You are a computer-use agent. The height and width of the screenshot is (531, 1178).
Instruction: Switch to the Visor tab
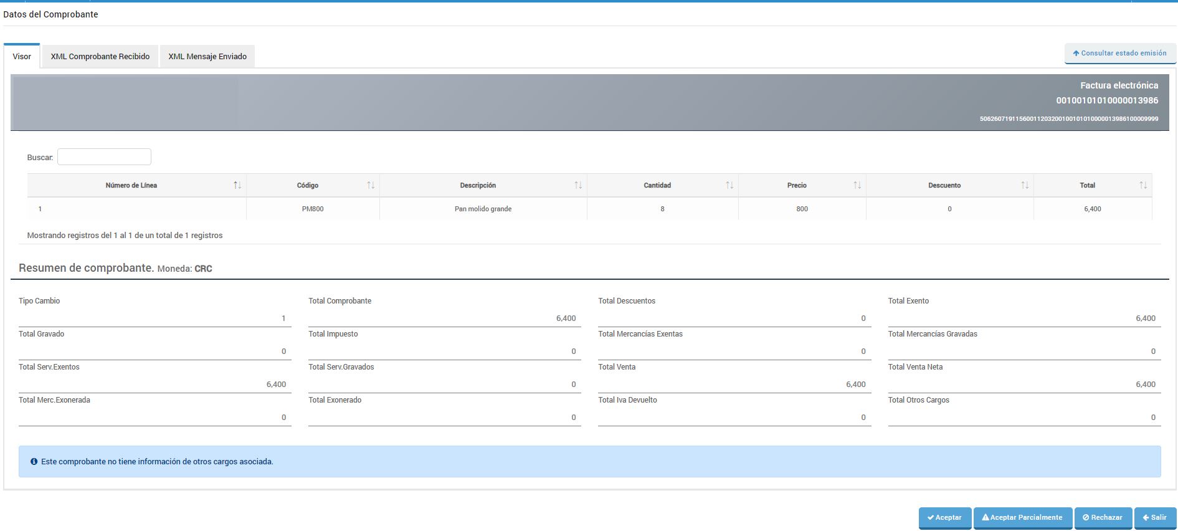tap(22, 56)
